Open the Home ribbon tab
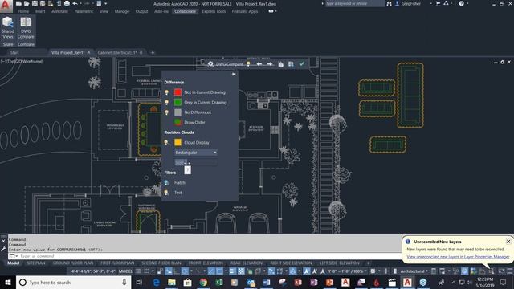The height and width of the screenshot is (289, 514). 23,11
